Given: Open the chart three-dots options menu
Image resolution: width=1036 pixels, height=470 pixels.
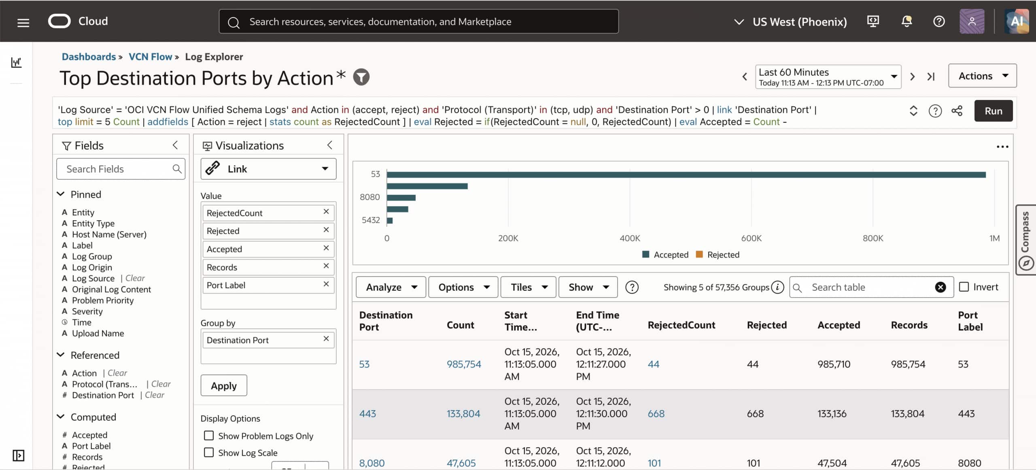Looking at the screenshot, I should point(1002,147).
